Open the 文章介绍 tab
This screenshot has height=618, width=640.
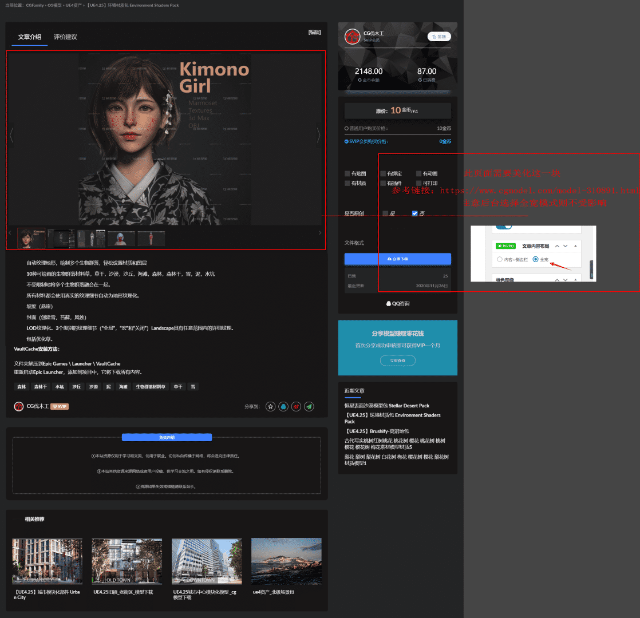(30, 37)
